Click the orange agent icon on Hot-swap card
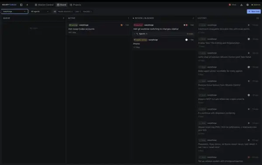The height and width of the screenshot is (165, 262). point(121,25)
